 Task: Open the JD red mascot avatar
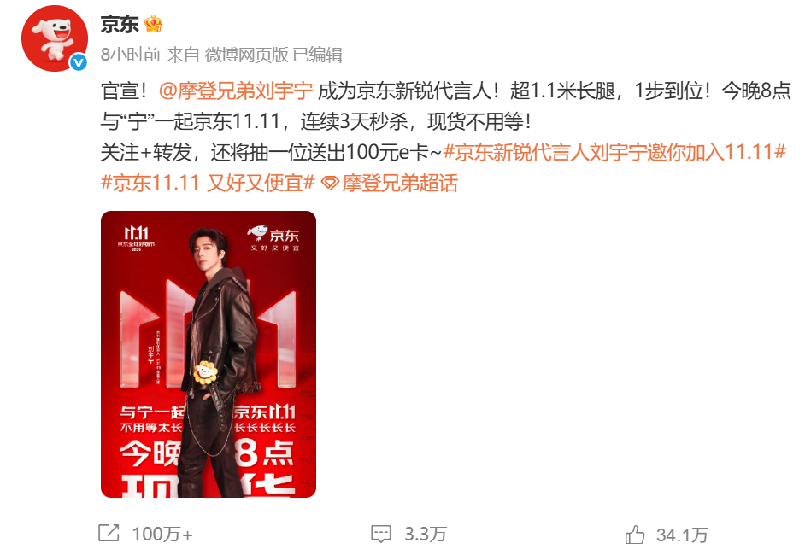click(55, 39)
